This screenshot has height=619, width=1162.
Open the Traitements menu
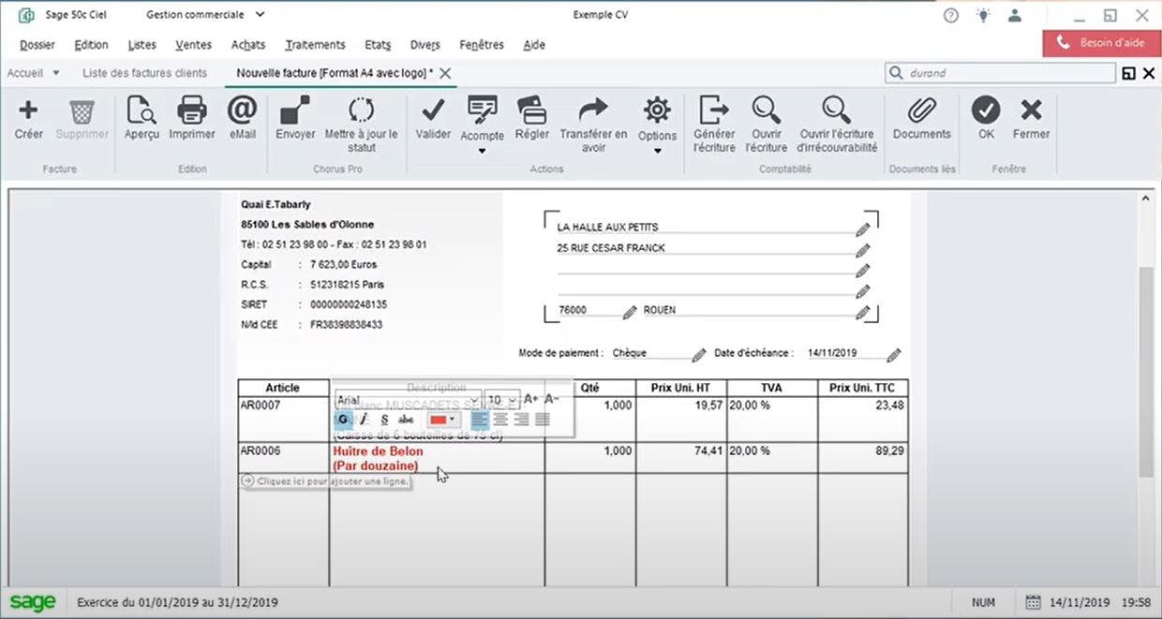[x=315, y=45]
